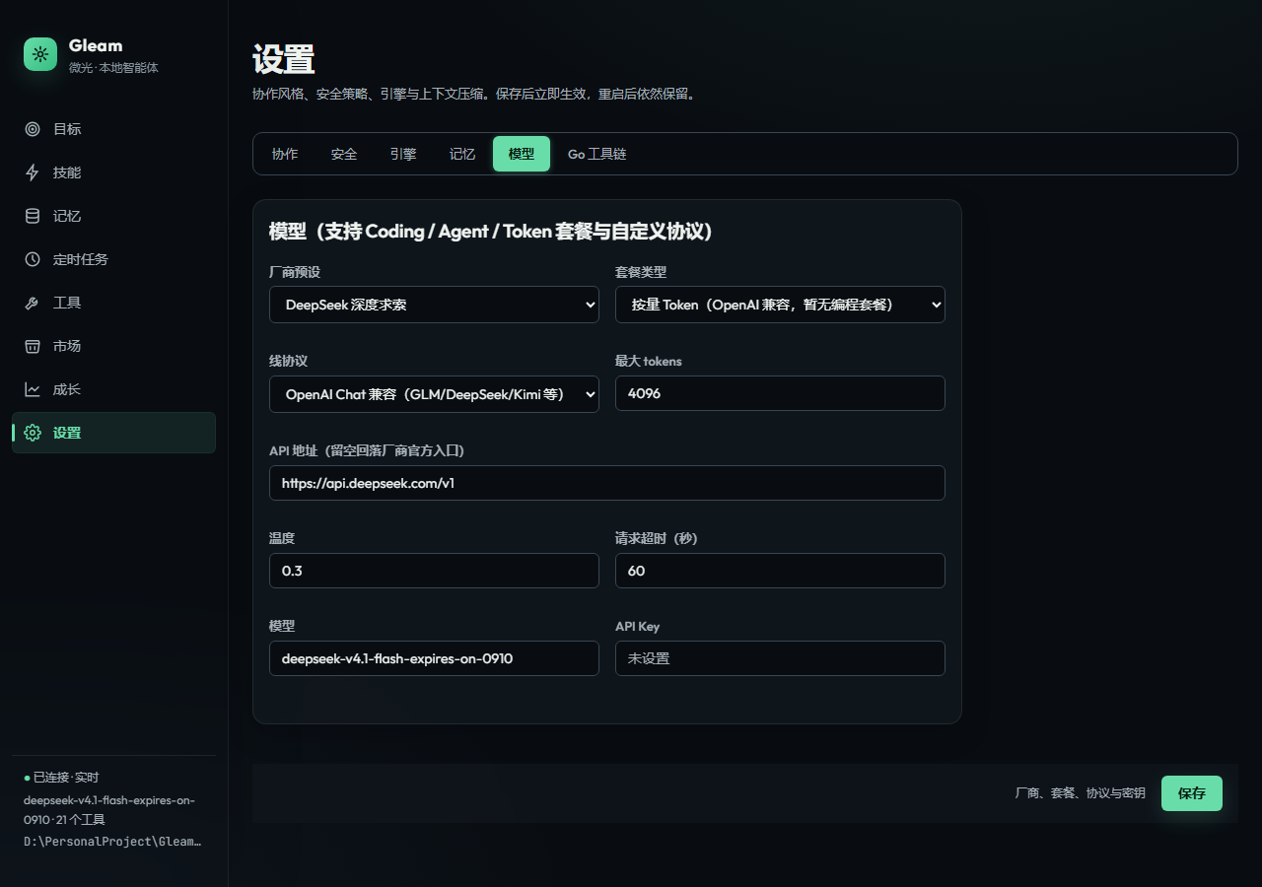The image size is (1262, 887).
Task: Click the clock icon beside 定时任务
Action: coord(33,259)
